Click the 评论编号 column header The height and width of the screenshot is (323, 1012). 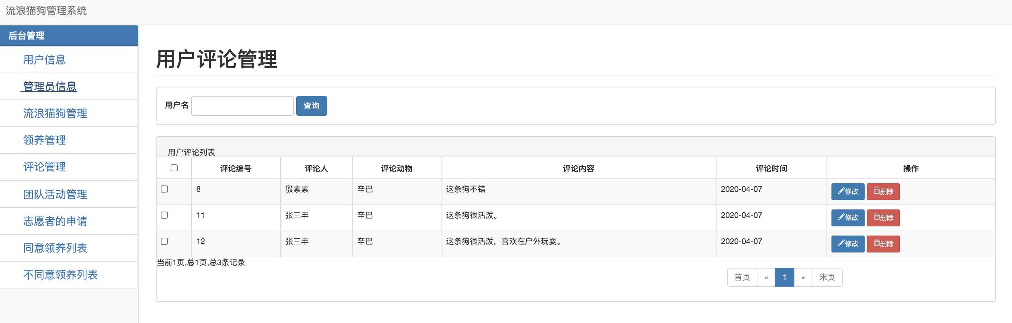coord(236,169)
